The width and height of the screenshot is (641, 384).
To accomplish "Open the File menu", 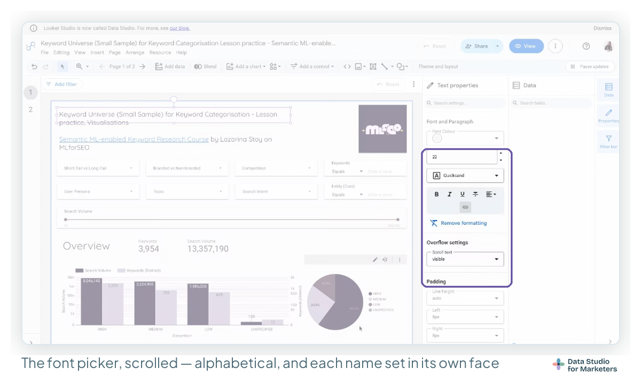I will coord(44,53).
